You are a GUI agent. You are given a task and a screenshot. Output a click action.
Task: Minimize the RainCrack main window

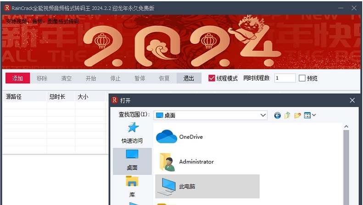click(341, 8)
